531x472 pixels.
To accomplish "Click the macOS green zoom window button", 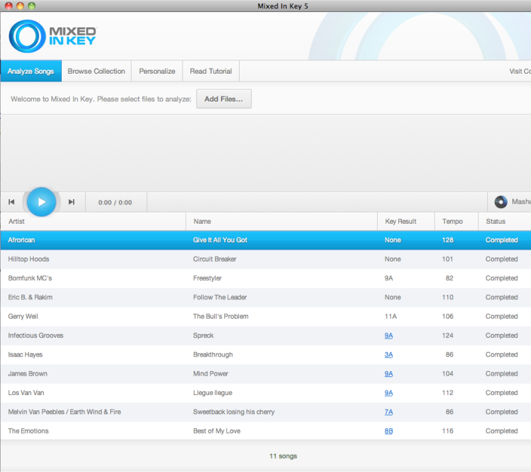I will (31, 6).
